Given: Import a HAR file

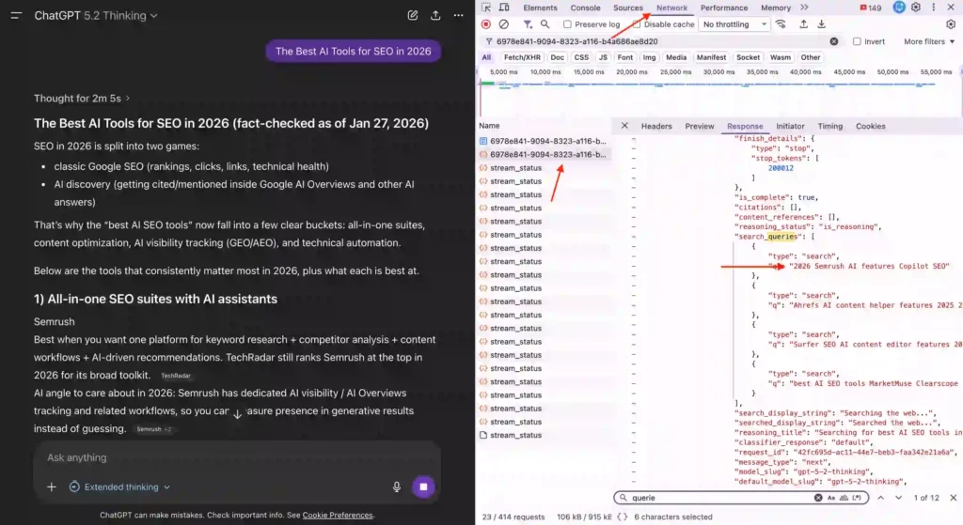Looking at the screenshot, I should tap(803, 24).
